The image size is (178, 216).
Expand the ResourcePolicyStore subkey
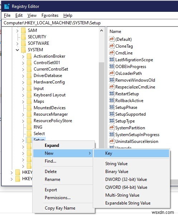coord(23,121)
